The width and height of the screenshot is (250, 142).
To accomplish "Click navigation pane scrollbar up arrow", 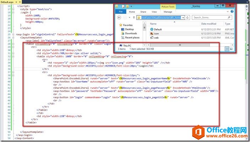I will coord(144,23).
